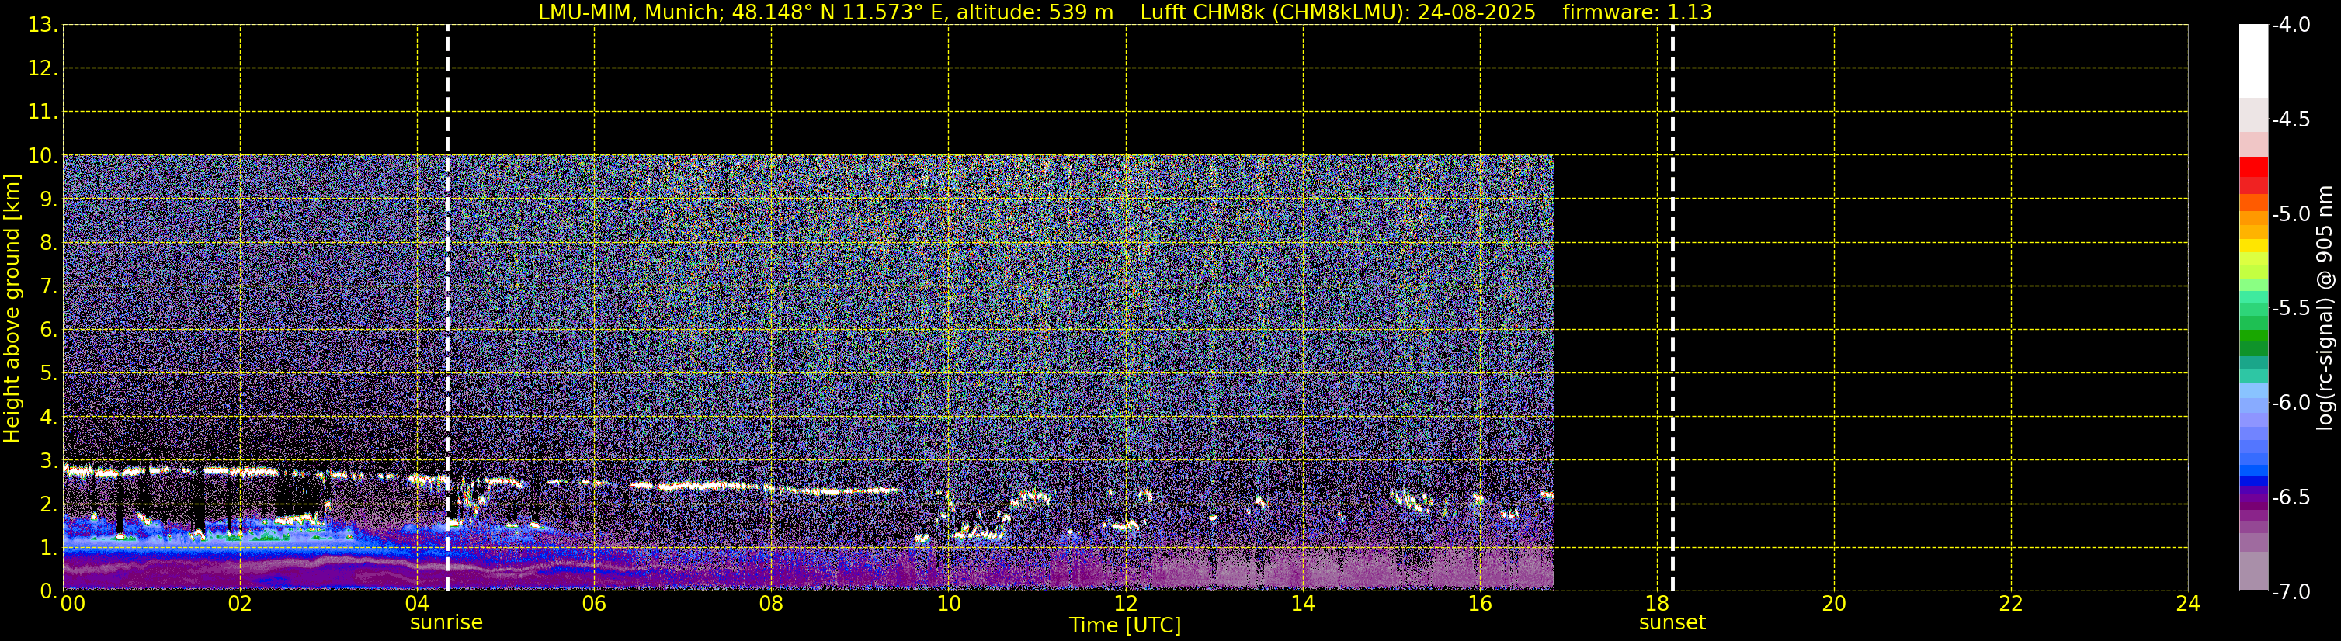Image resolution: width=2341 pixels, height=641 pixels.
Task: Click the red segment of the colorbar
Action: (2254, 167)
